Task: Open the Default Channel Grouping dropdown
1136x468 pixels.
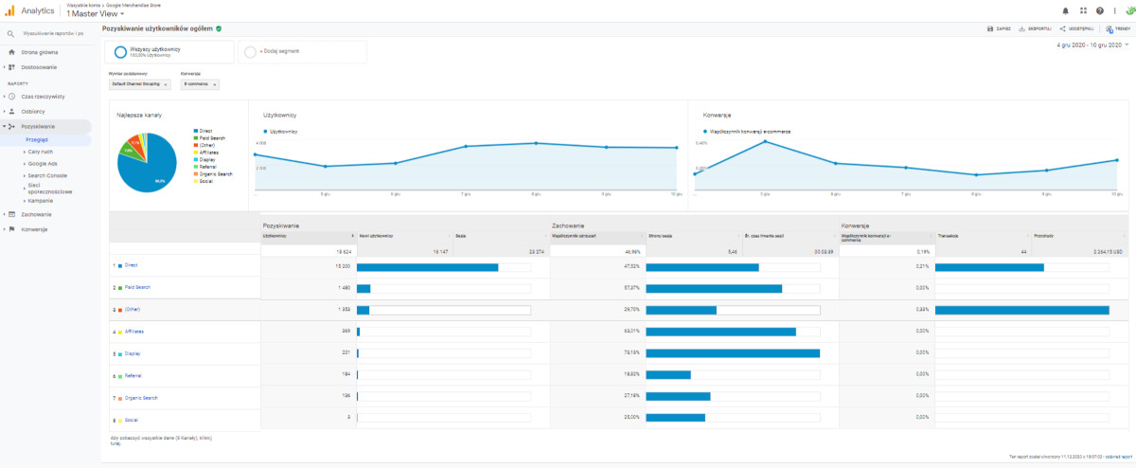Action: point(140,84)
